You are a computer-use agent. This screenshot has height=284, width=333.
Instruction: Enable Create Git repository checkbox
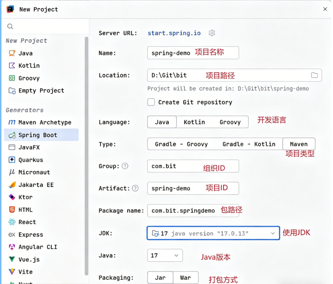151,102
